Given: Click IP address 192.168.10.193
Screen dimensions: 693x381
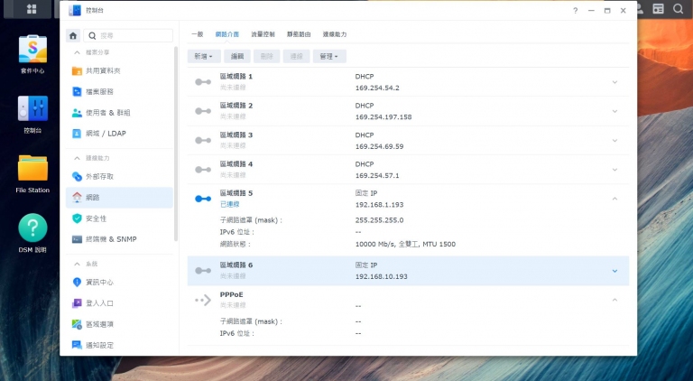Looking at the screenshot, I should pos(382,276).
